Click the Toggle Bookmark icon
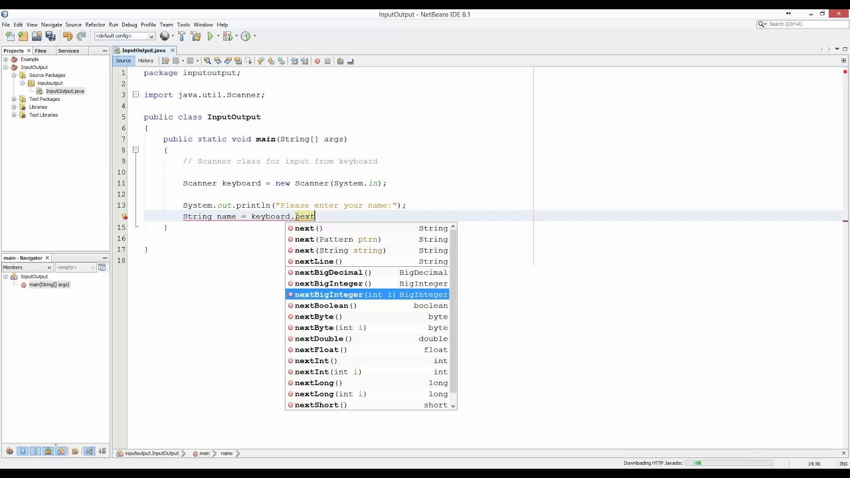The width and height of the screenshot is (850, 478). [x=282, y=61]
